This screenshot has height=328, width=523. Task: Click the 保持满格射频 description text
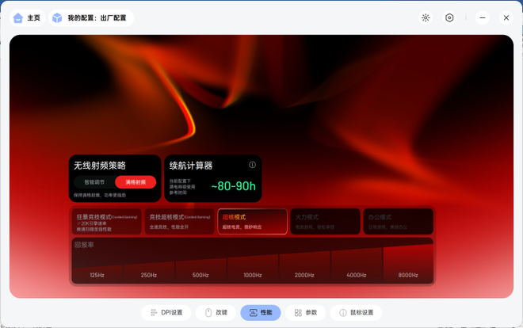[100, 196]
